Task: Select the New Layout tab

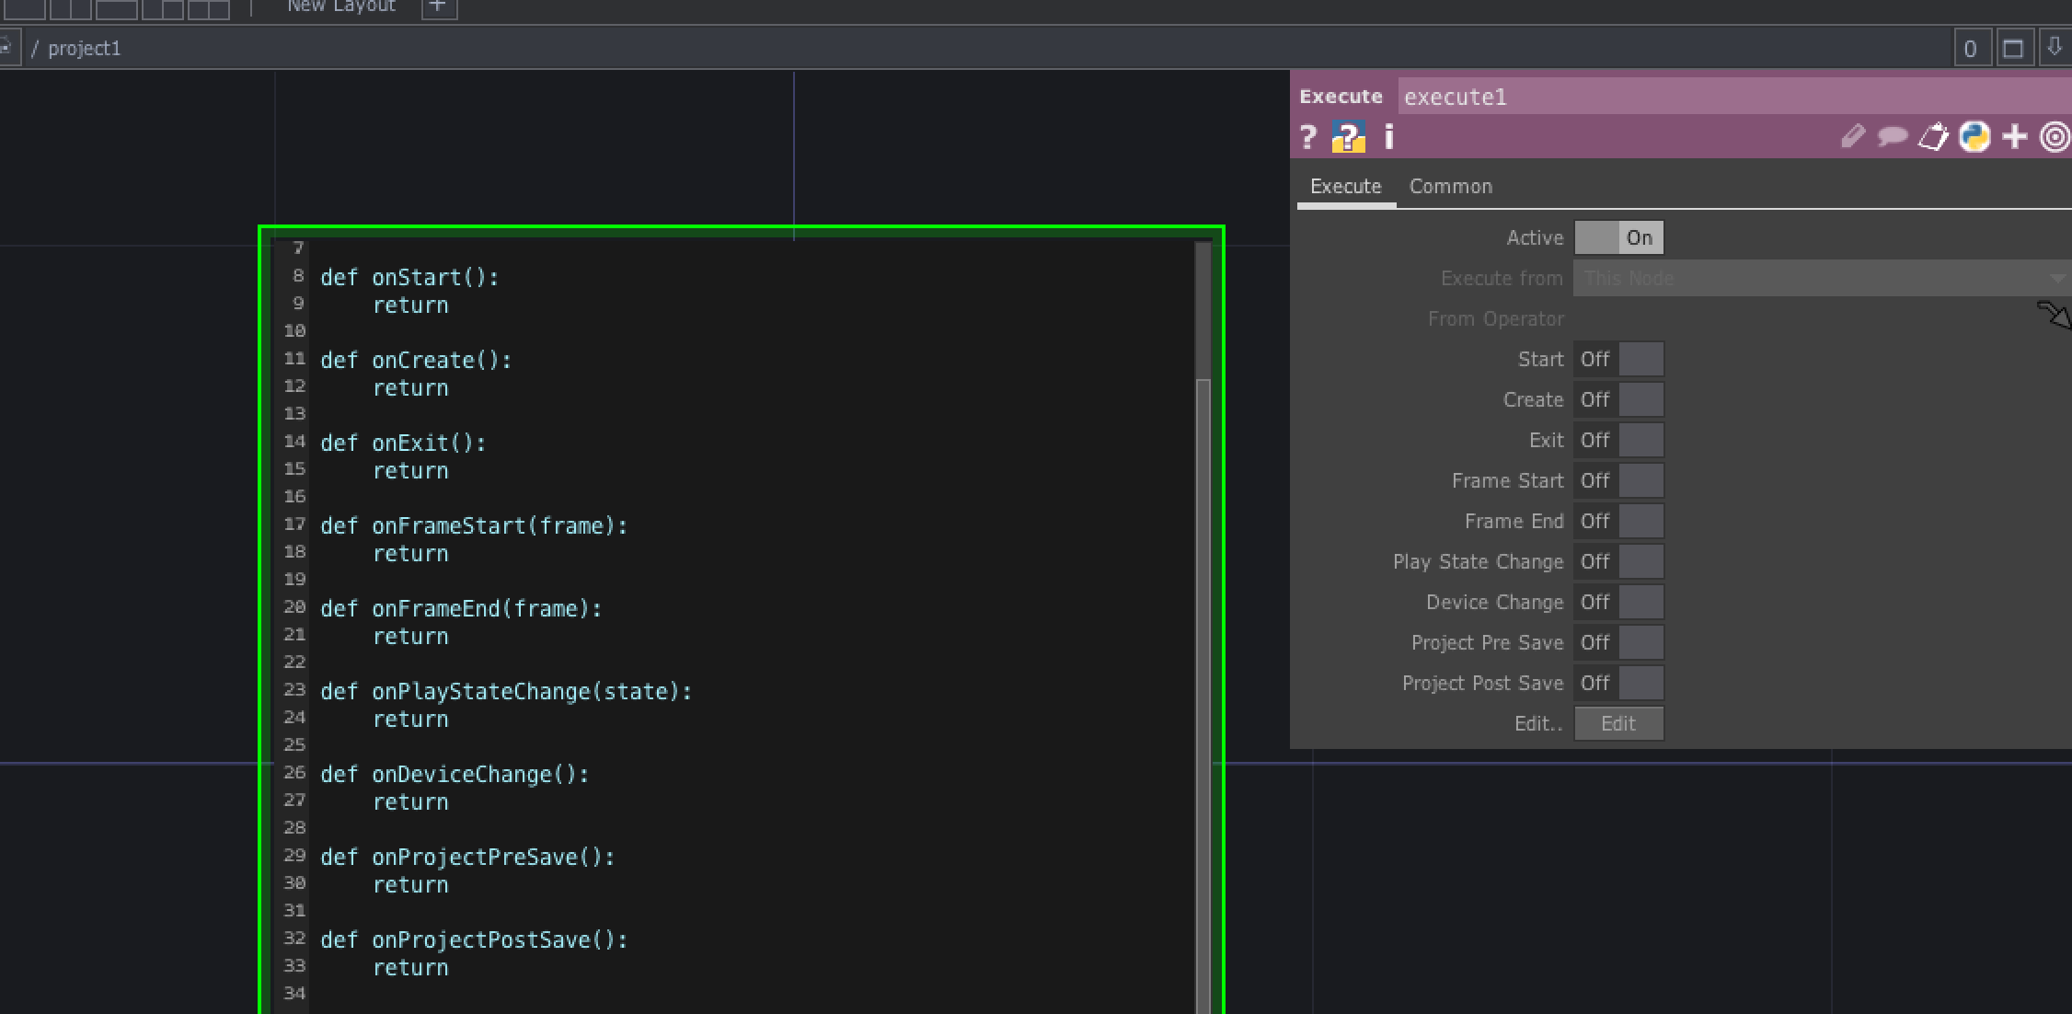Action: 340,7
